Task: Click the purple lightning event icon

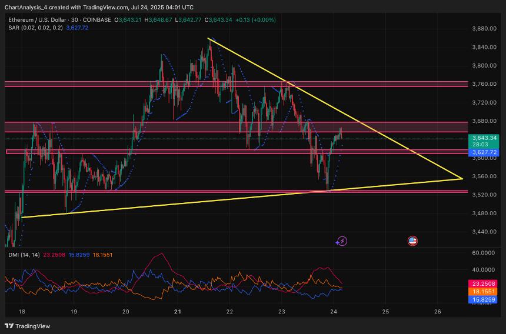Action: tap(342, 241)
